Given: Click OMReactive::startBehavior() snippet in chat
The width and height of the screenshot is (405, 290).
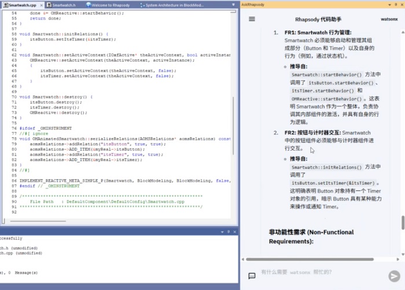Looking at the screenshot, I should coord(326,99).
